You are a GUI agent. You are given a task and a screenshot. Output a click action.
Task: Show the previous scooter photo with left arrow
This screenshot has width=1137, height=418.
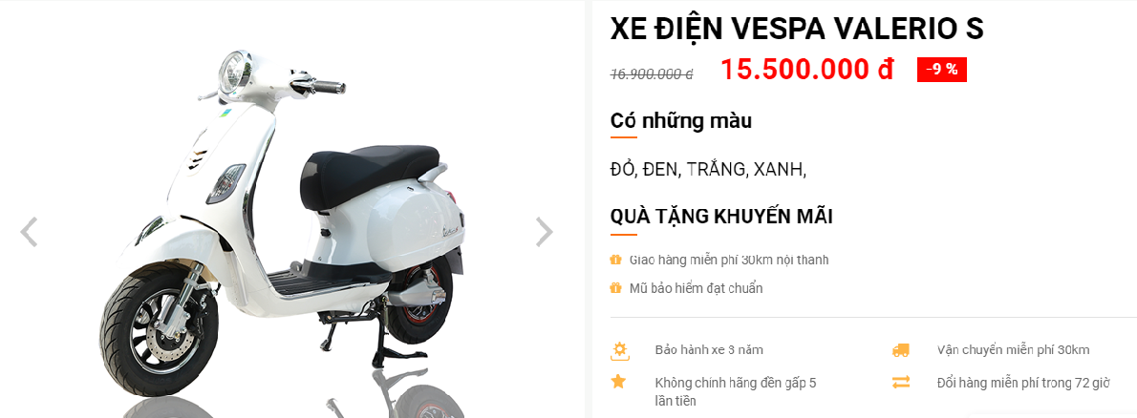[29, 233]
